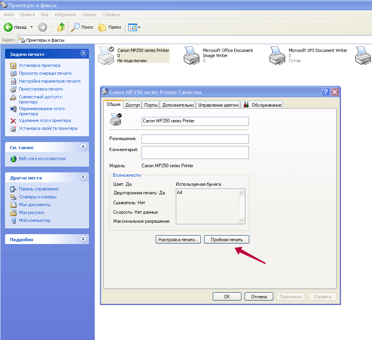Viewport: 372px width, 340px height.
Task: Select Microsoft Office Document Image Writer icon
Action: point(192,55)
